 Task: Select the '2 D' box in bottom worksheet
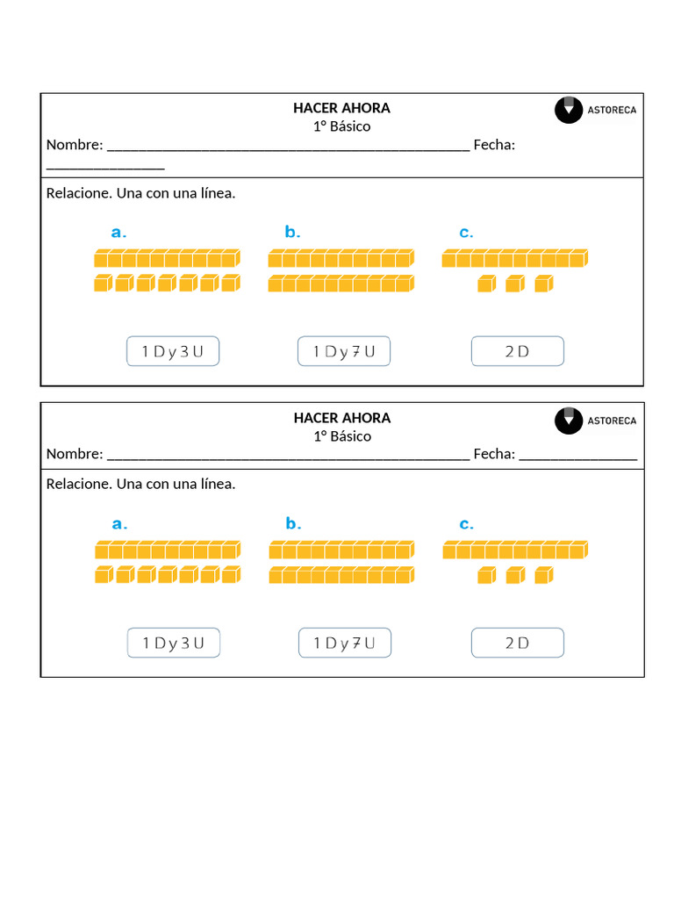pyautogui.click(x=518, y=643)
